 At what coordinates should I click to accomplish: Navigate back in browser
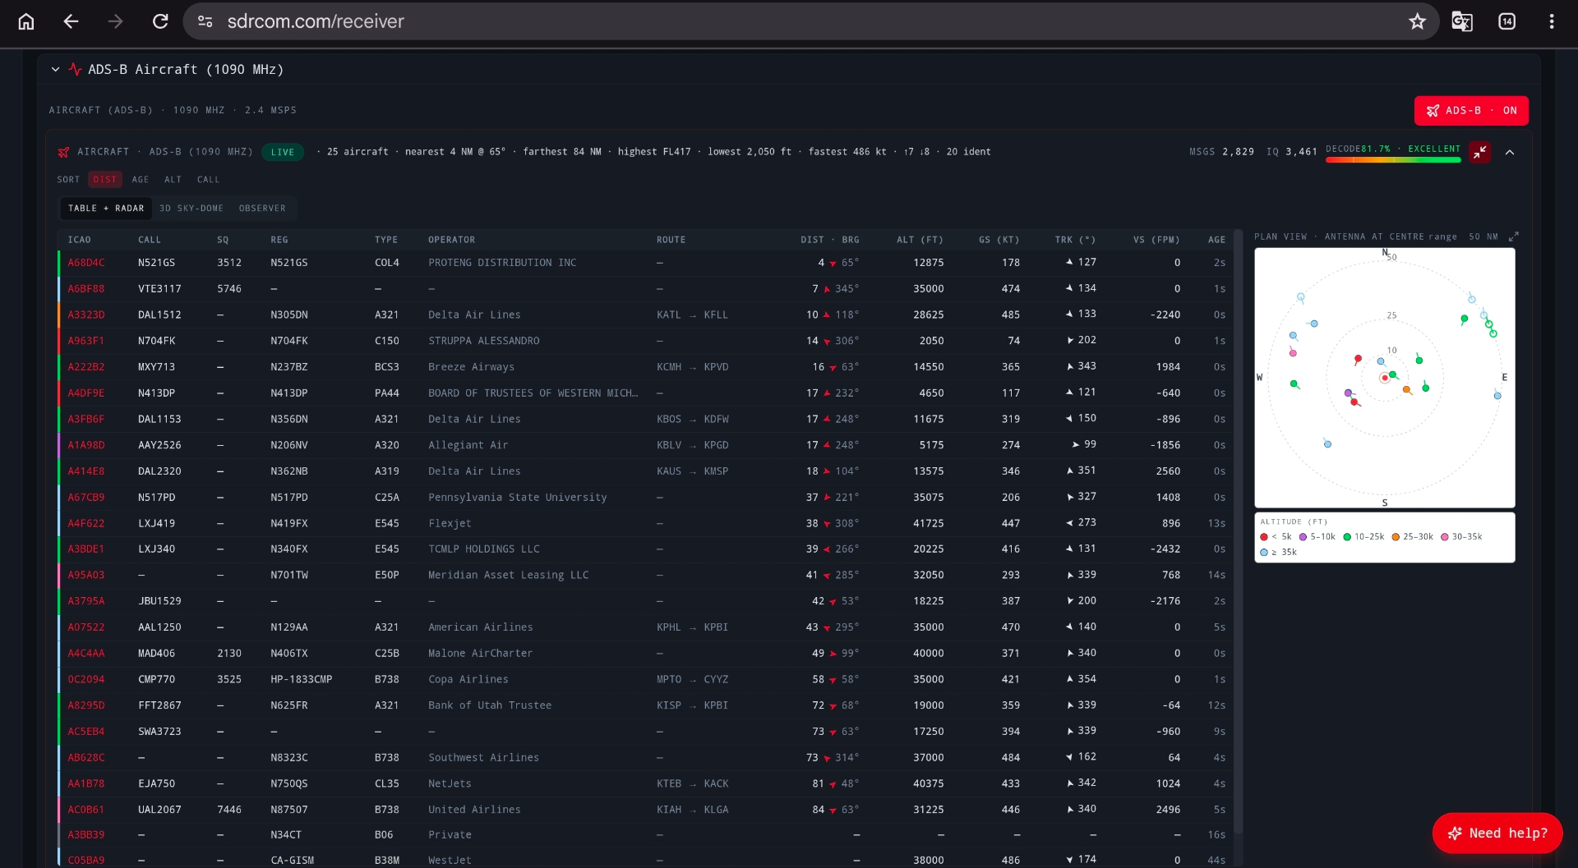(x=72, y=21)
